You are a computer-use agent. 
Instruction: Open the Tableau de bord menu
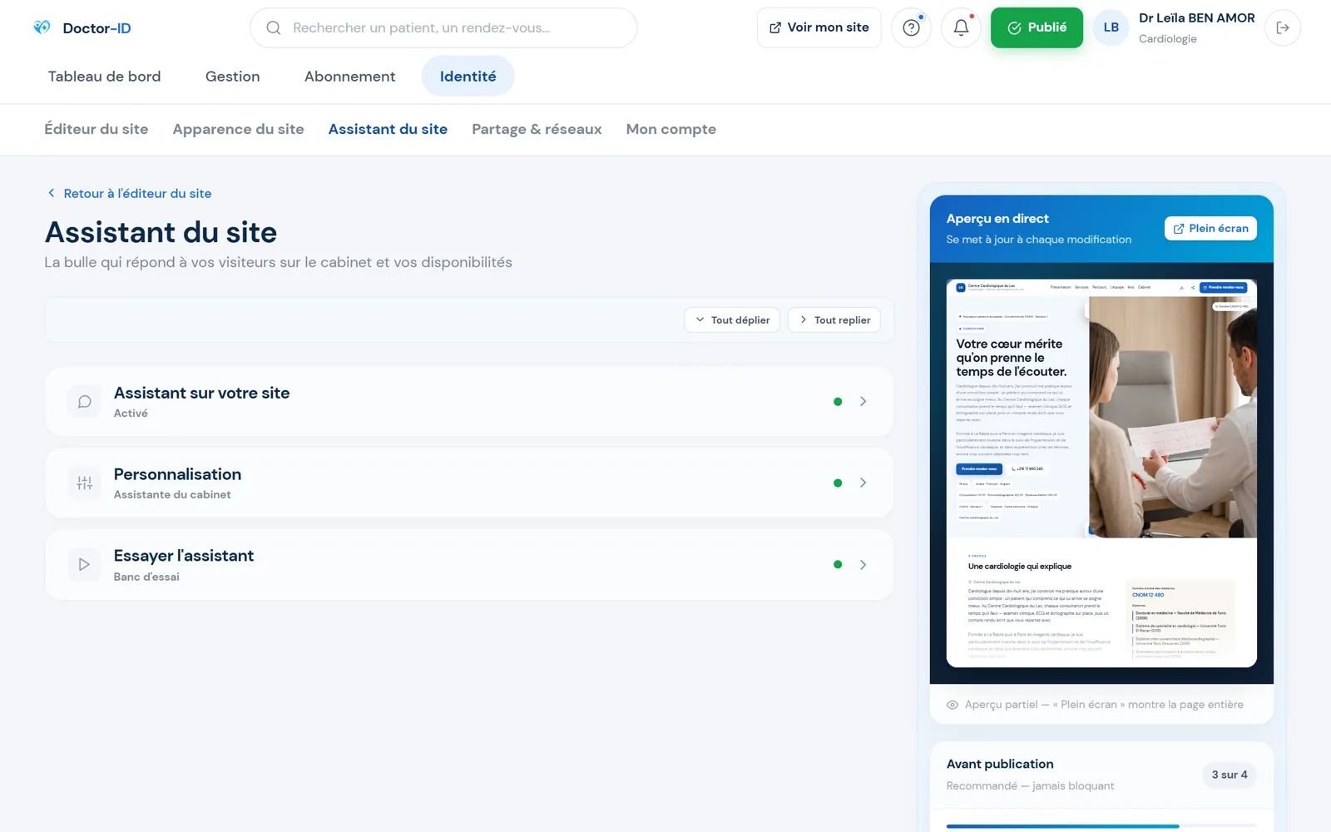(105, 77)
